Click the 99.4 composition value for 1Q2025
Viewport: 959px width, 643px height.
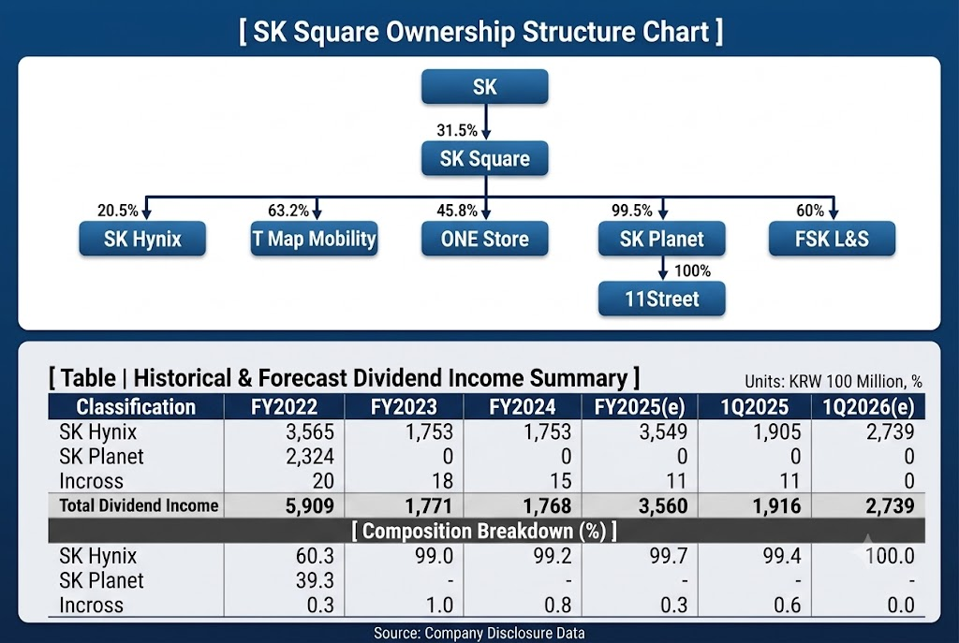pyautogui.click(x=782, y=556)
